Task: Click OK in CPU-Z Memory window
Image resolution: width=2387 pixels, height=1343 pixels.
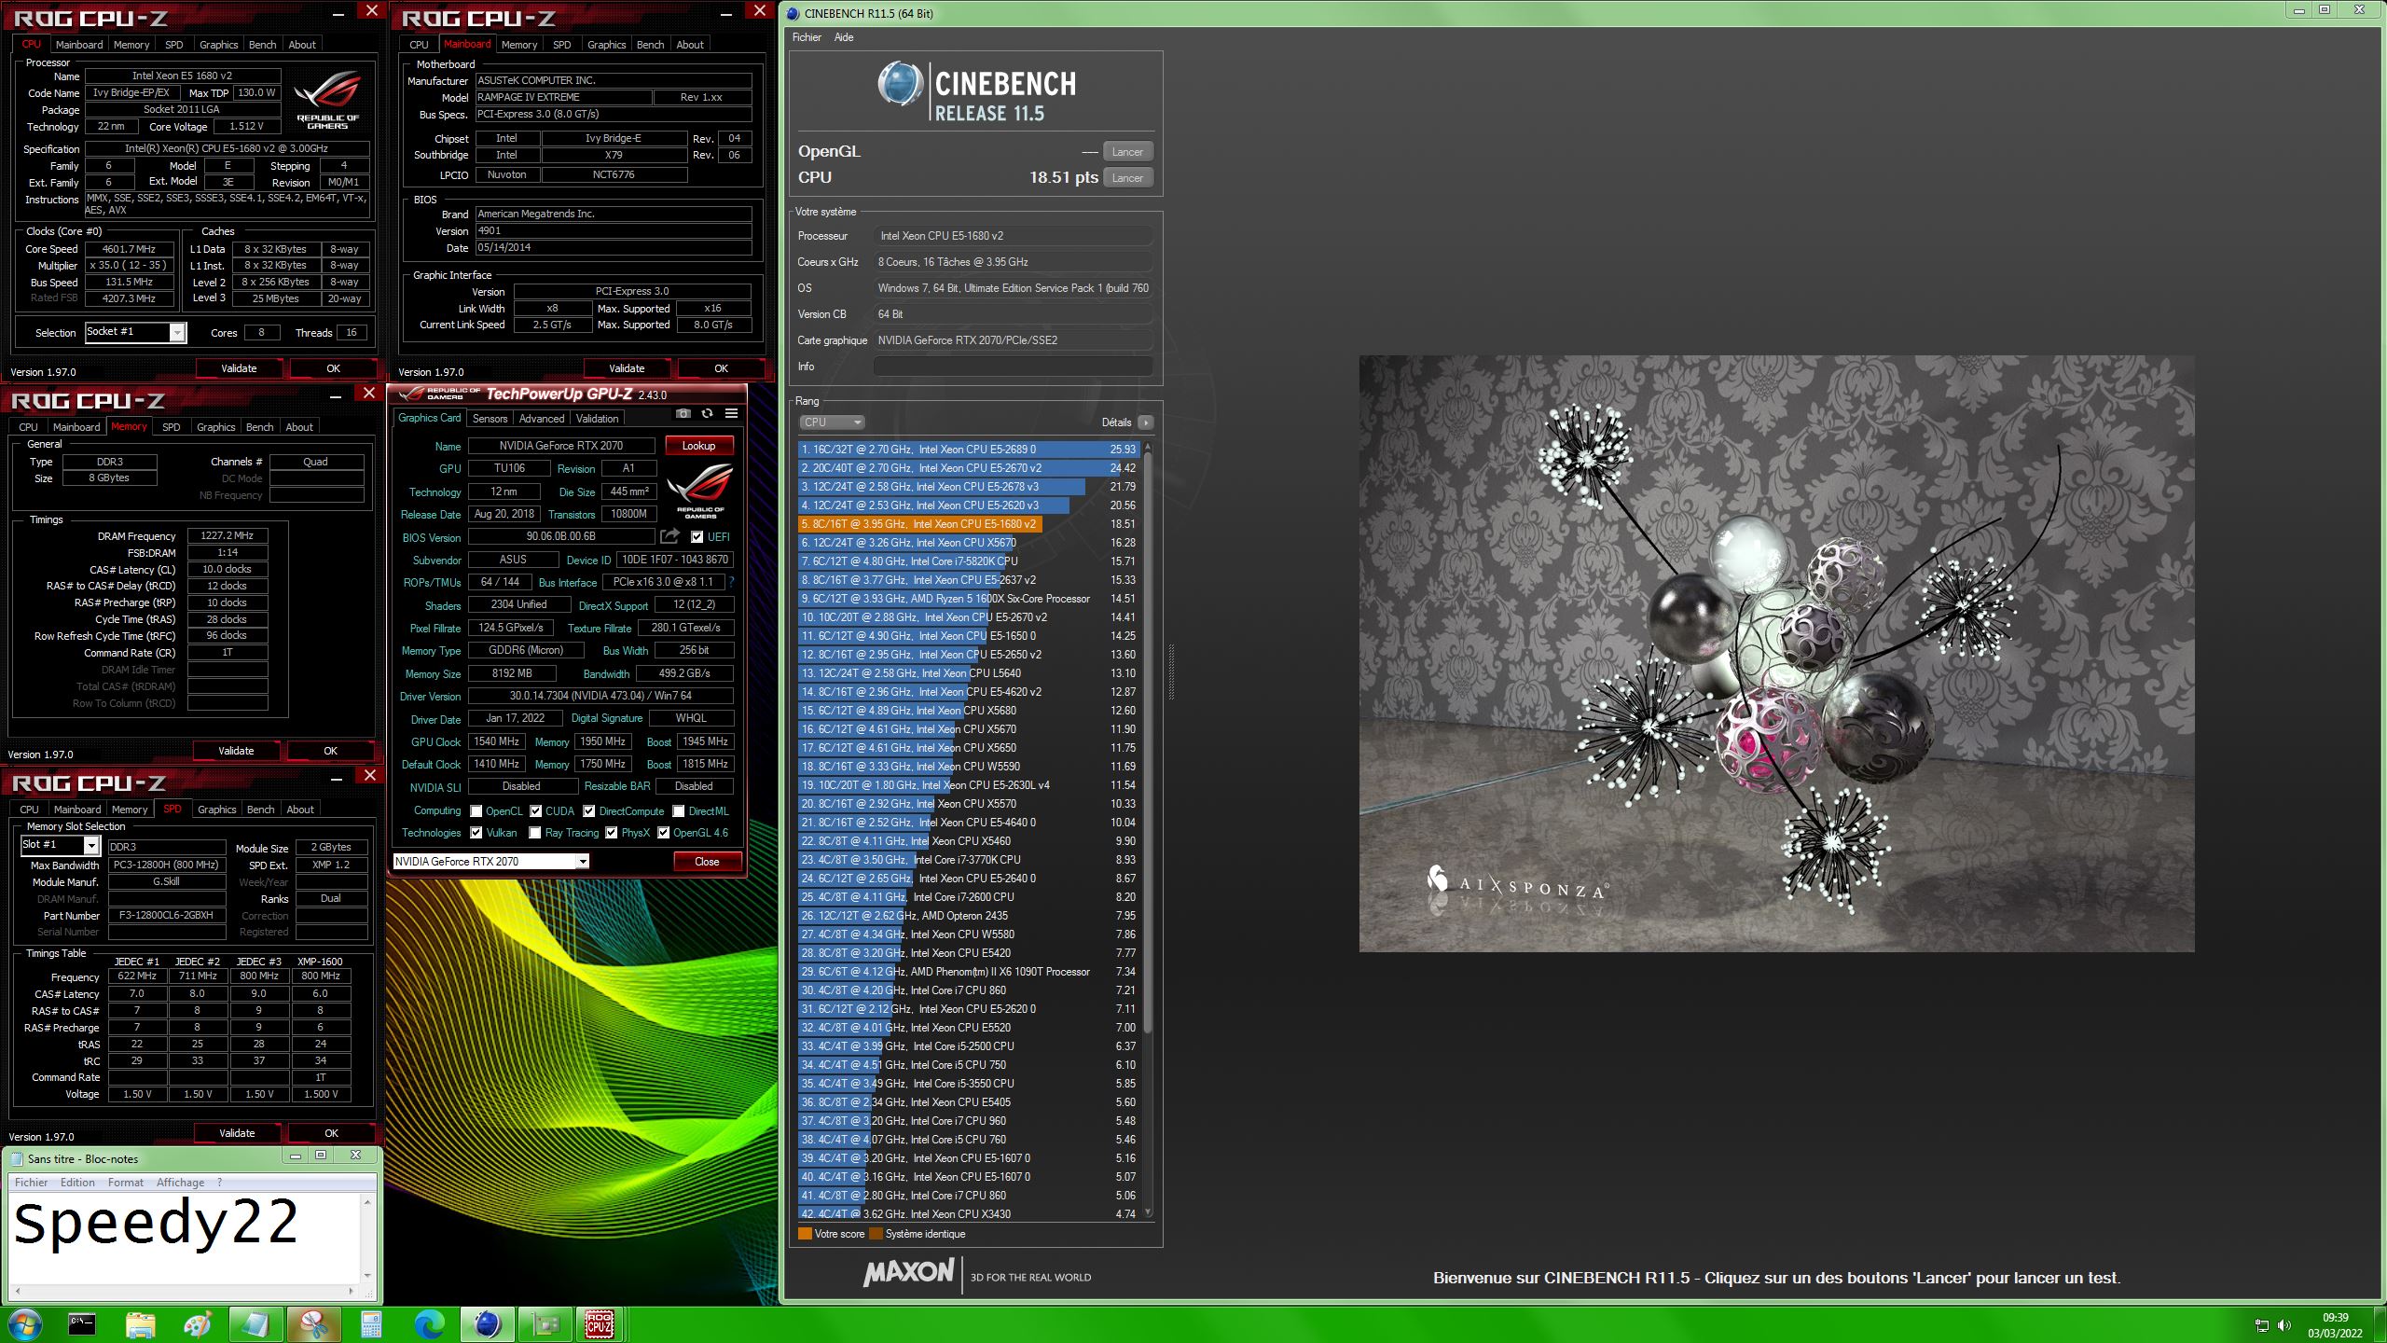Action: tap(330, 751)
